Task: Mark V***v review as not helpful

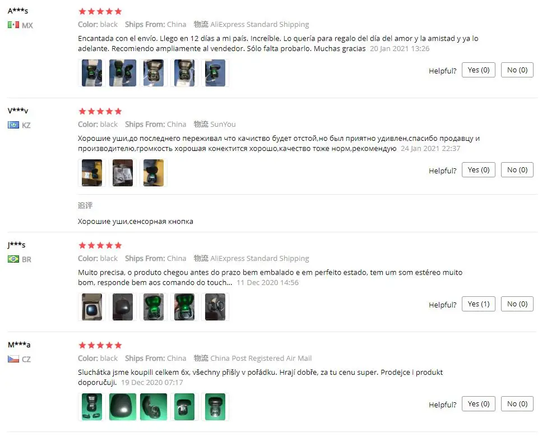Action: coord(517,170)
